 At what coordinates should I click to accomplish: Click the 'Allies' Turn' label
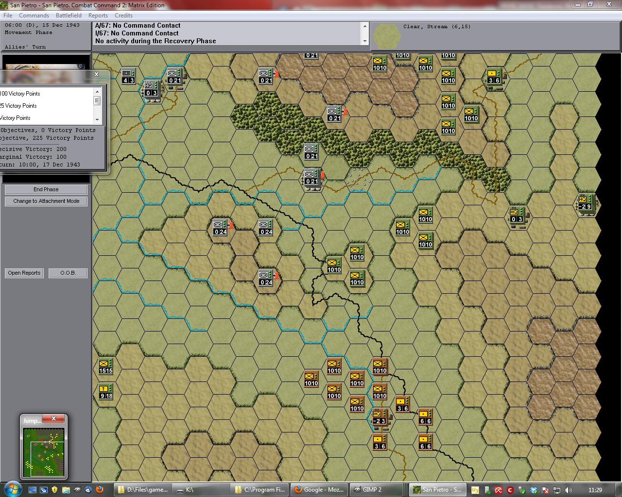[x=25, y=47]
